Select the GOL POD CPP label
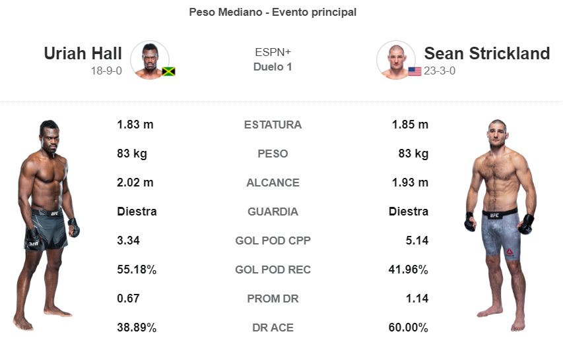 coord(273,241)
